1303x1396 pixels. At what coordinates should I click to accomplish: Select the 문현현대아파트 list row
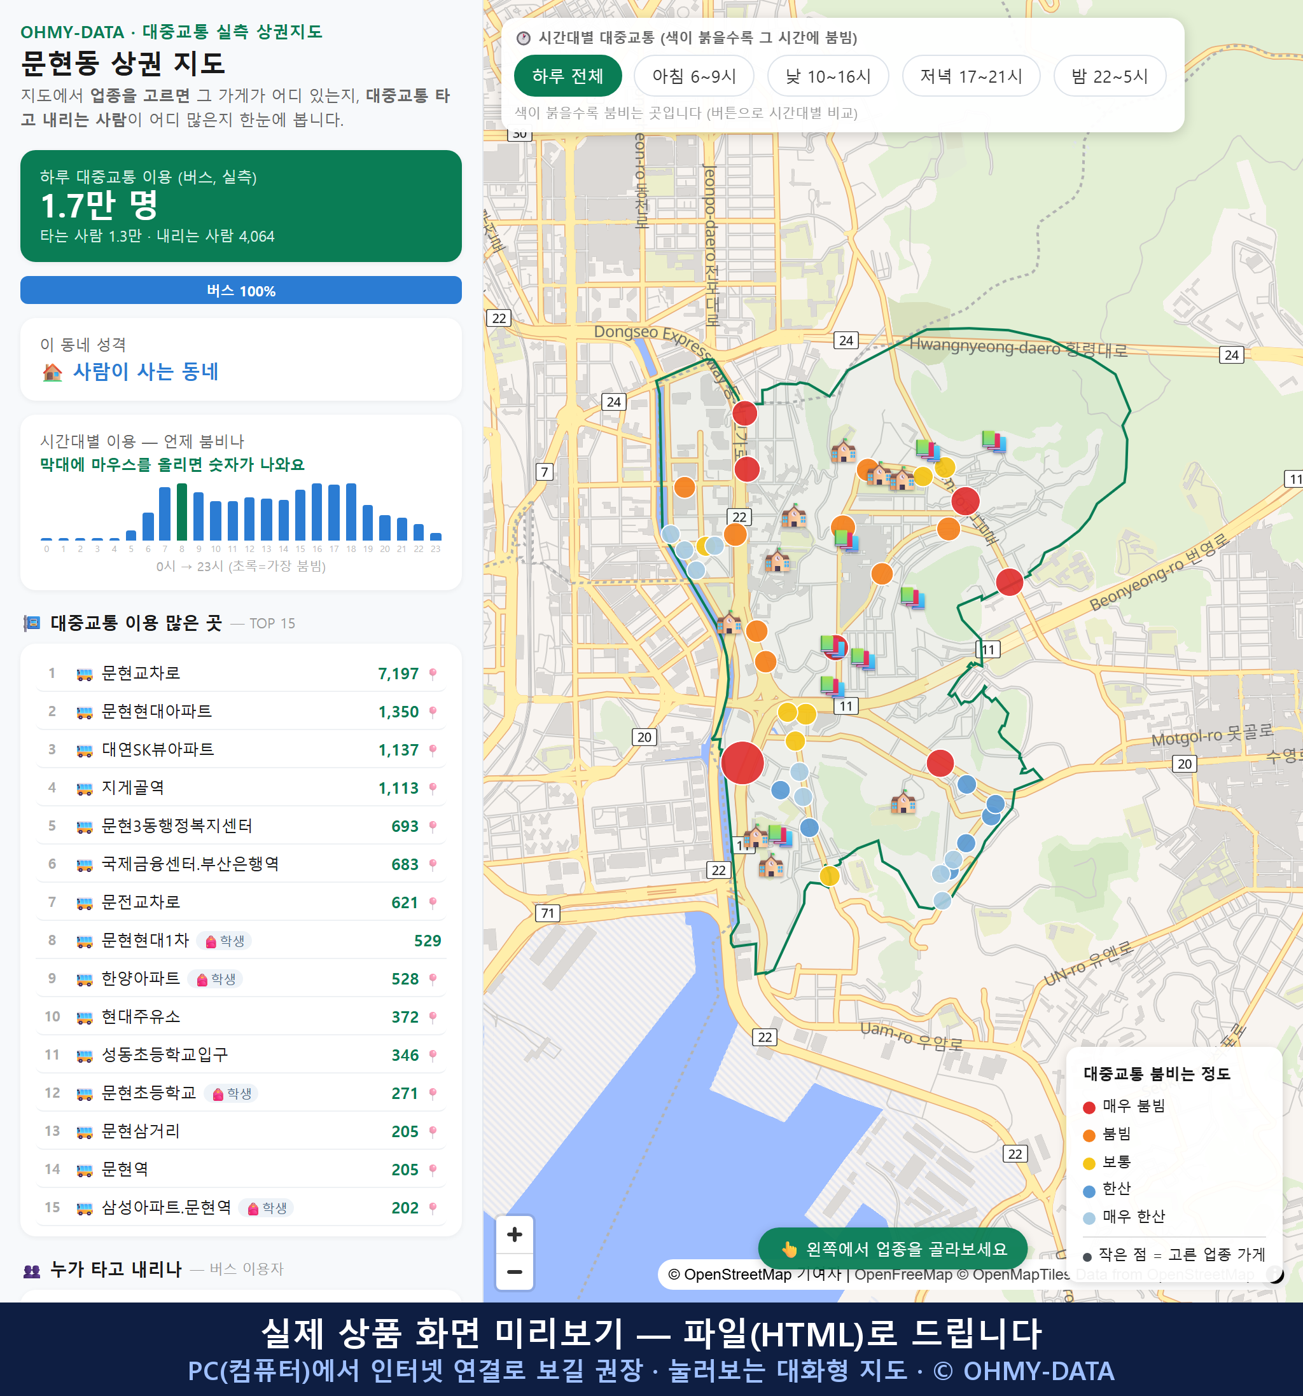(241, 712)
